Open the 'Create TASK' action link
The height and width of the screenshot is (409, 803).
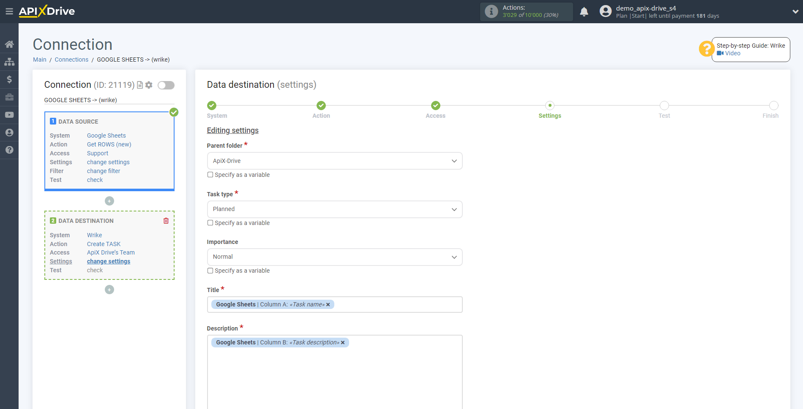(x=104, y=244)
